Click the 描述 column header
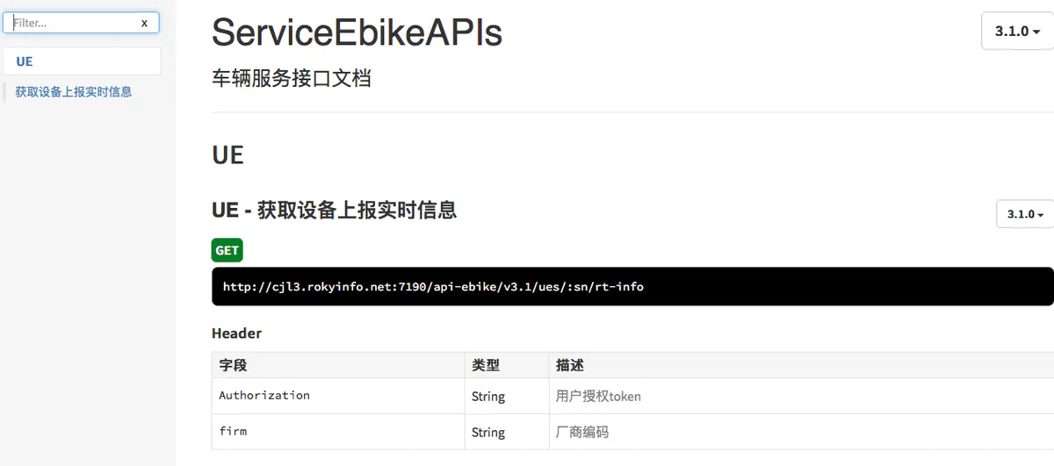This screenshot has height=466, width=1054. tap(801, 365)
